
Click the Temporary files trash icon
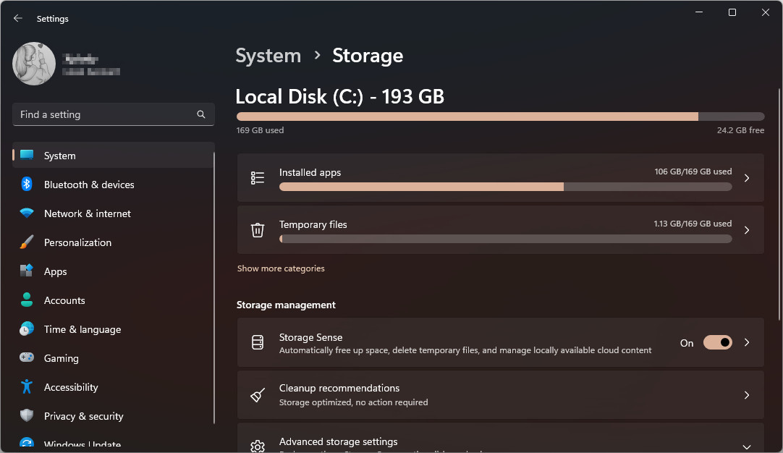pyautogui.click(x=258, y=230)
